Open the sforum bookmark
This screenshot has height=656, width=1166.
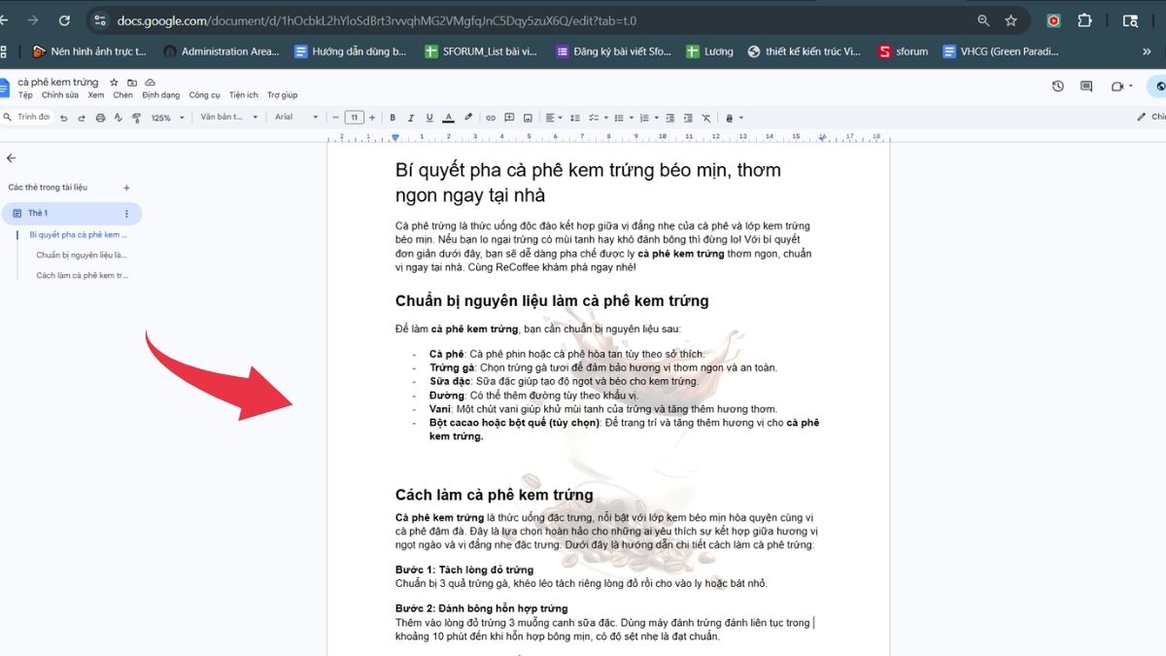click(x=904, y=52)
